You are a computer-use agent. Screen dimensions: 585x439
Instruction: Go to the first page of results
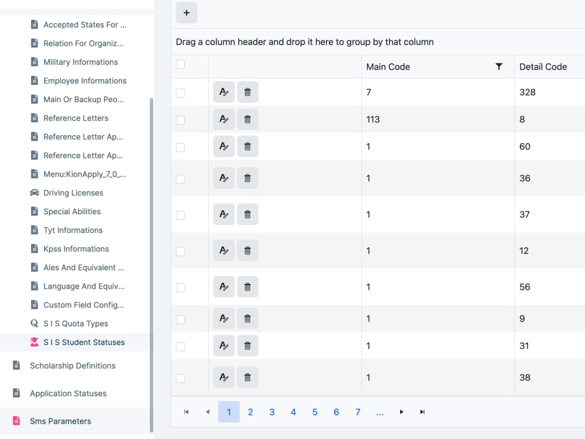(x=186, y=412)
